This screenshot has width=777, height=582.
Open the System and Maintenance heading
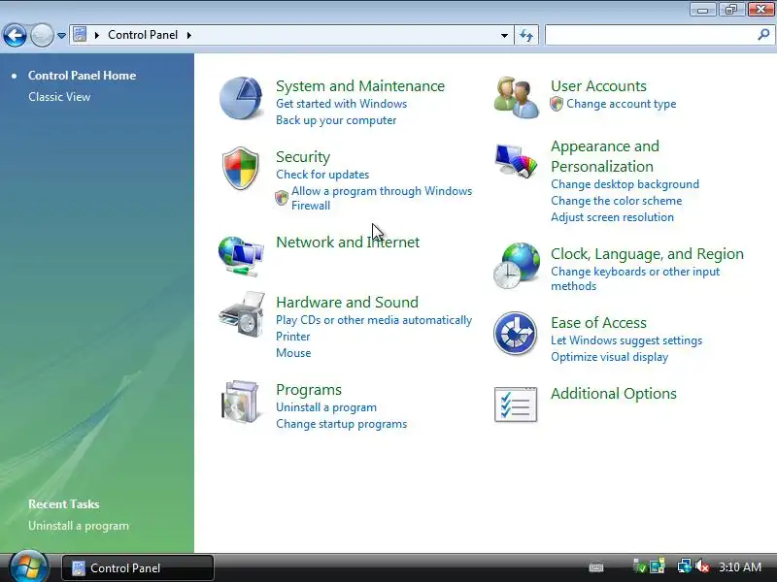(x=360, y=86)
